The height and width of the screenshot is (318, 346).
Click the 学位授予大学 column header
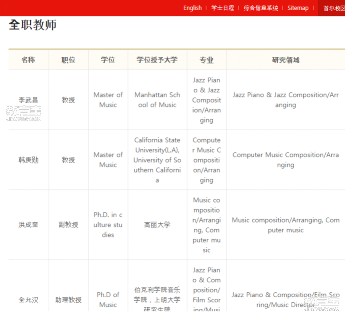(157, 60)
